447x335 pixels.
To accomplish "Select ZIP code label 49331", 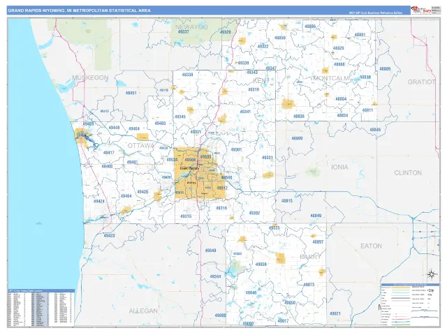I will pyautogui.click(x=268, y=157).
